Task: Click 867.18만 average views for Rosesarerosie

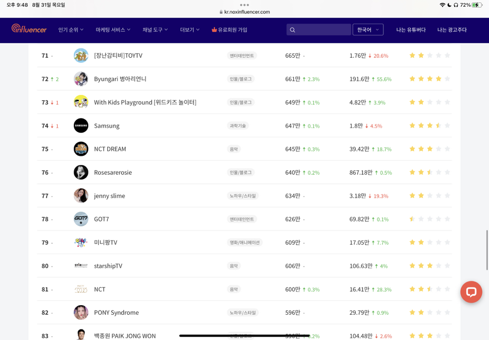Action: (361, 172)
